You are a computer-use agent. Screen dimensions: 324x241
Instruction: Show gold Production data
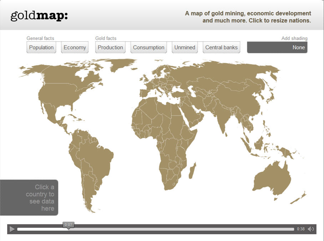(110, 47)
